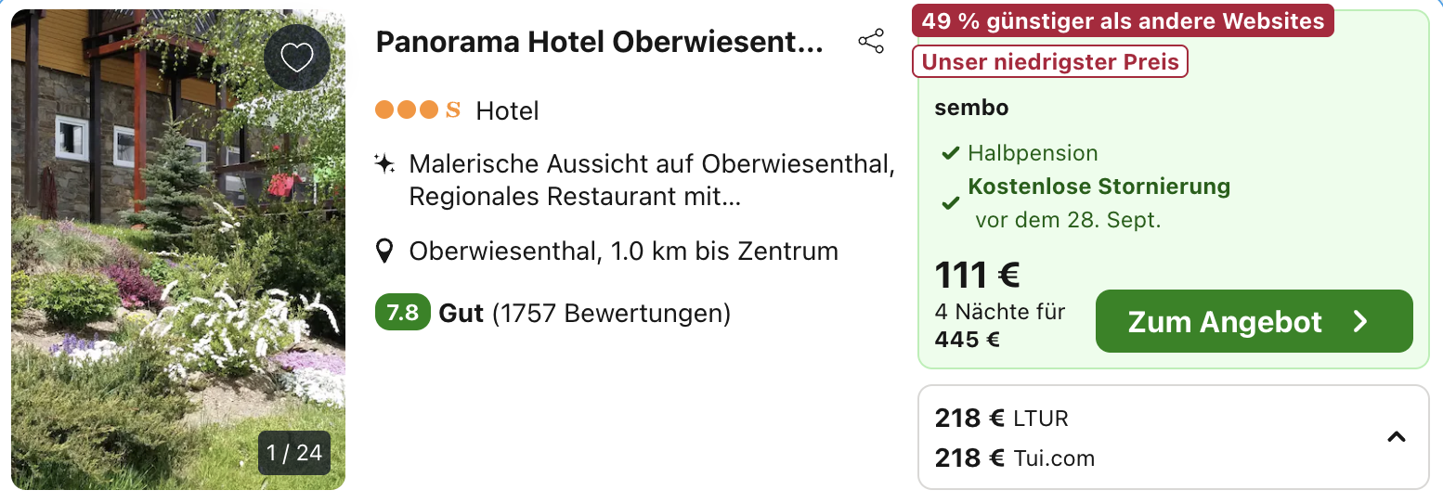1443x503 pixels.
Task: Open the Zum Angebot offer button
Action: [1254, 321]
